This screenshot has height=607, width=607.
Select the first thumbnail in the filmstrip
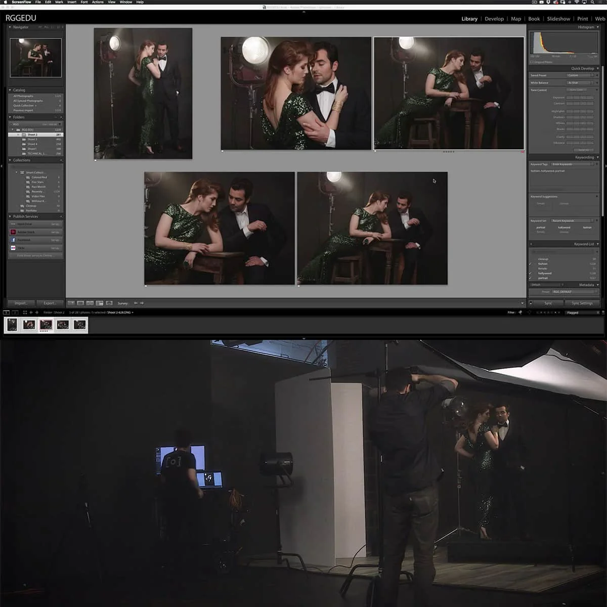pos(11,326)
